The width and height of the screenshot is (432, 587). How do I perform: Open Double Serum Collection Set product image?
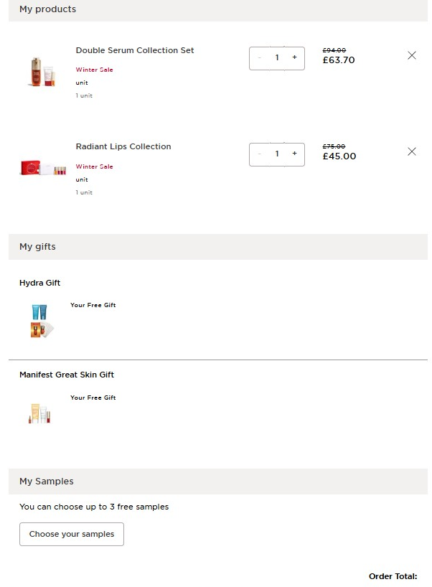tap(42, 73)
